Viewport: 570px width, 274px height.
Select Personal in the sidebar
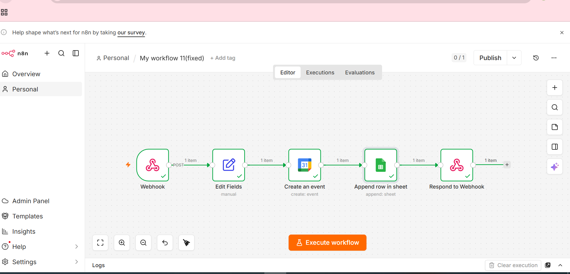click(41, 89)
